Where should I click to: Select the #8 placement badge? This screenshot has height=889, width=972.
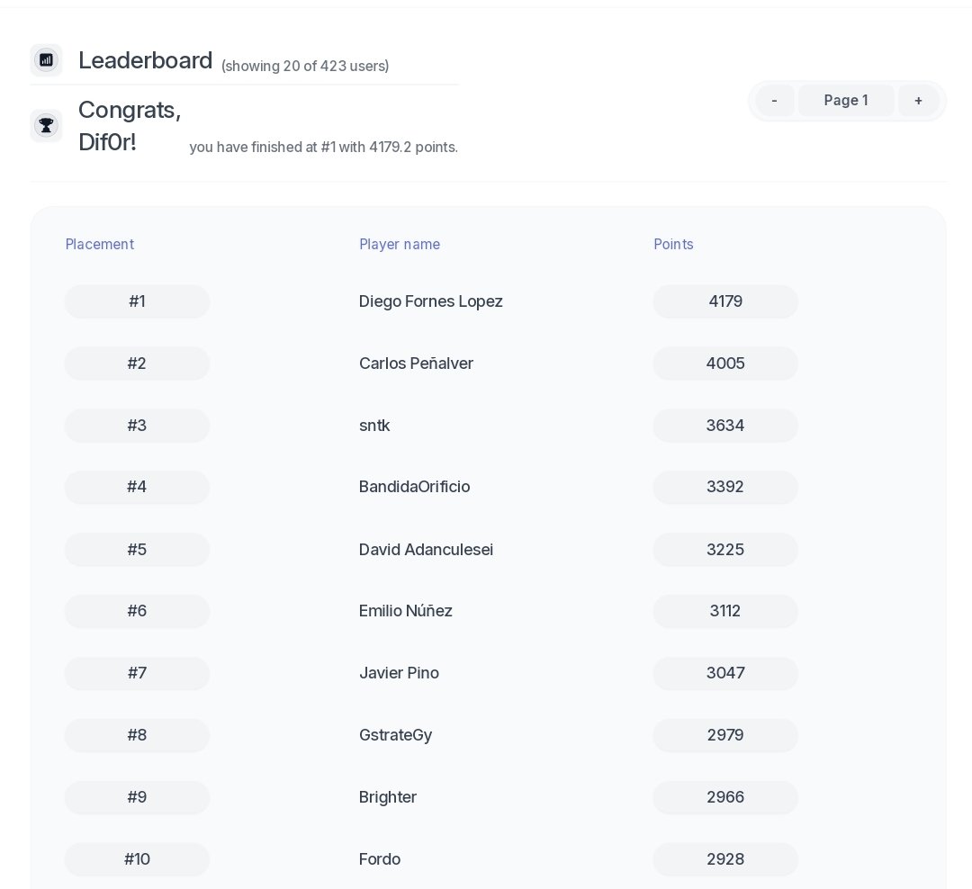click(137, 734)
